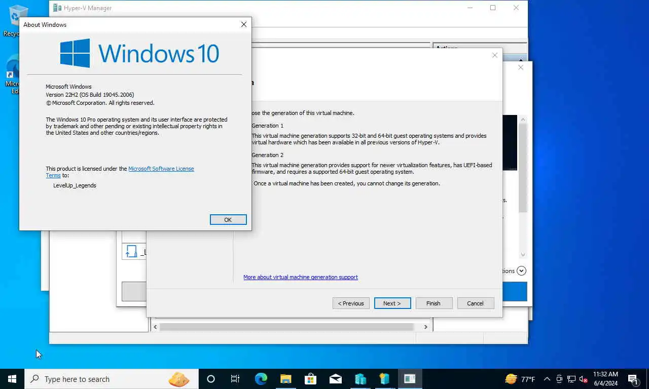Viewport: 649px width, 389px height.
Task: Open File Explorer from the taskbar
Action: click(285, 379)
